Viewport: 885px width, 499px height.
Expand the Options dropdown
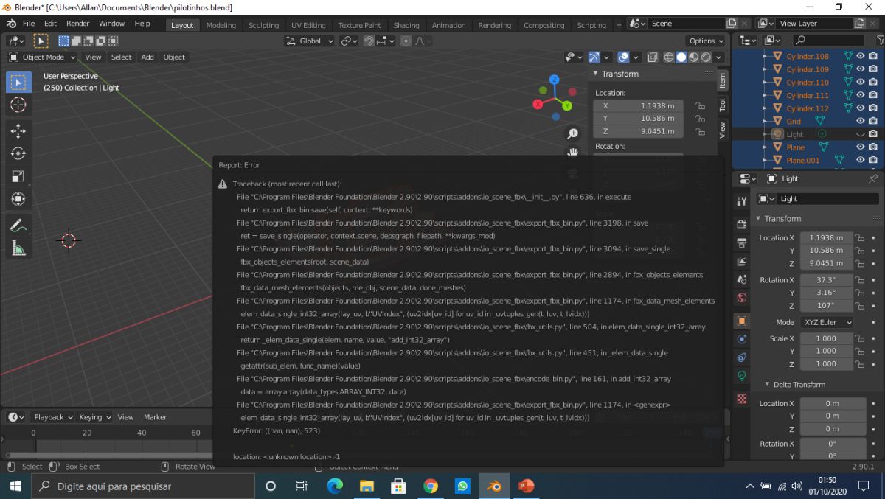(707, 41)
